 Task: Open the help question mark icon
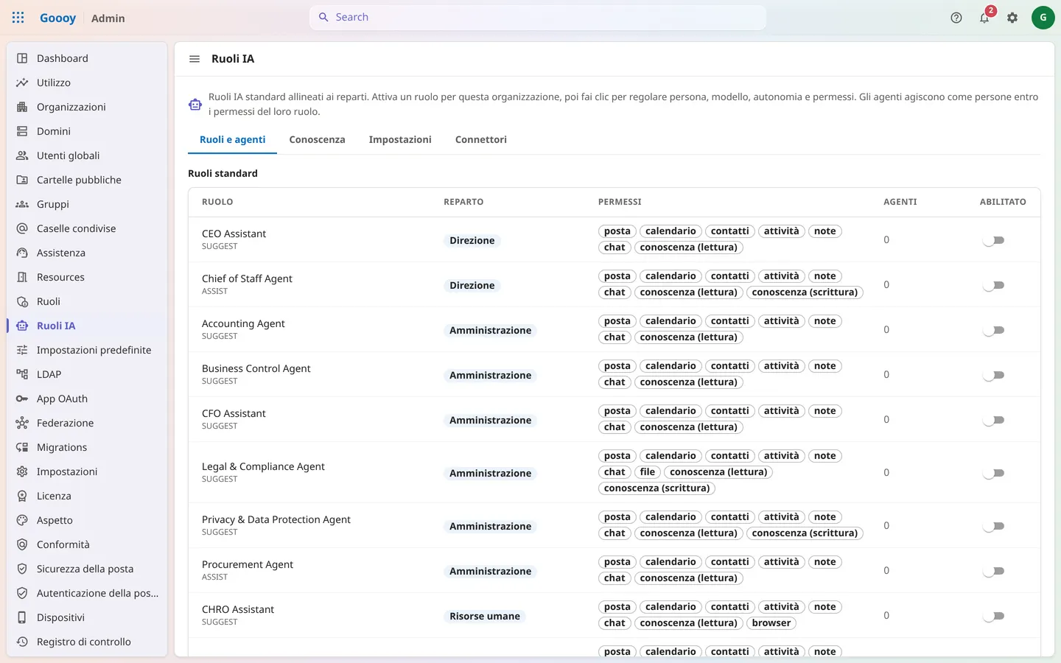pyautogui.click(x=956, y=18)
